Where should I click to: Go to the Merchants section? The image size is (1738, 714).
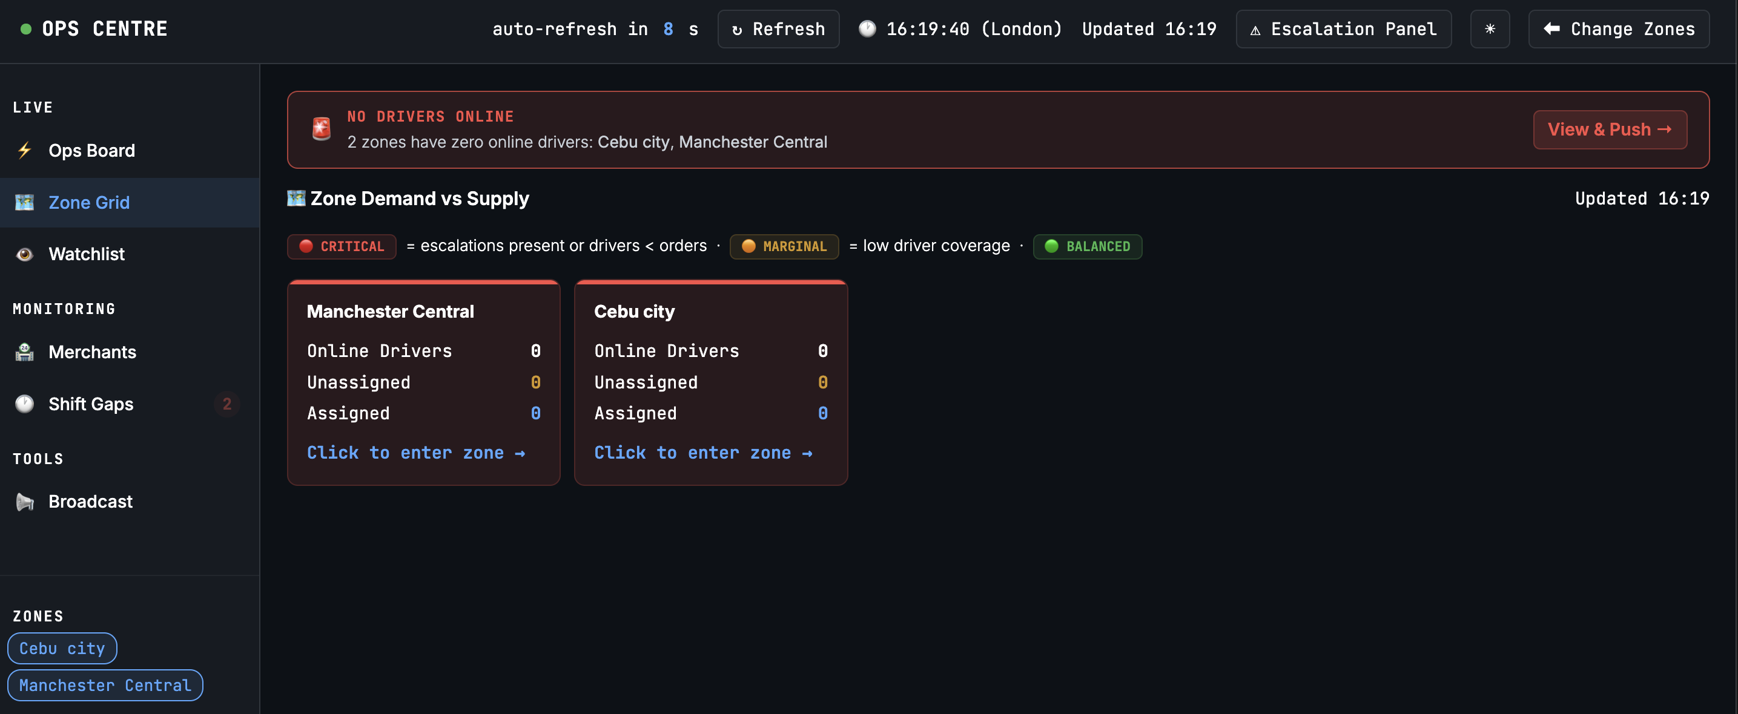point(93,352)
